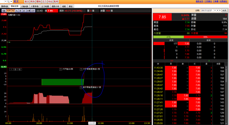Click the 內盤量 label
The width and height of the screenshot is (229, 125).
(x=157, y=33)
